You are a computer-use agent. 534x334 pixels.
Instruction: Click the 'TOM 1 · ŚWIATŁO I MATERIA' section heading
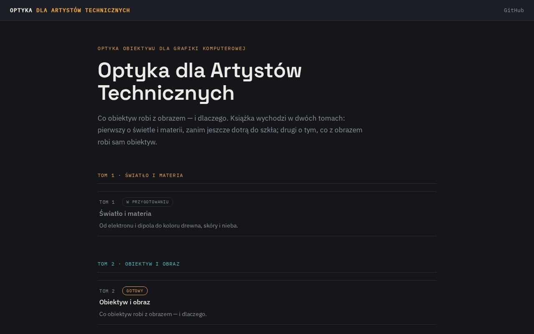(x=140, y=175)
